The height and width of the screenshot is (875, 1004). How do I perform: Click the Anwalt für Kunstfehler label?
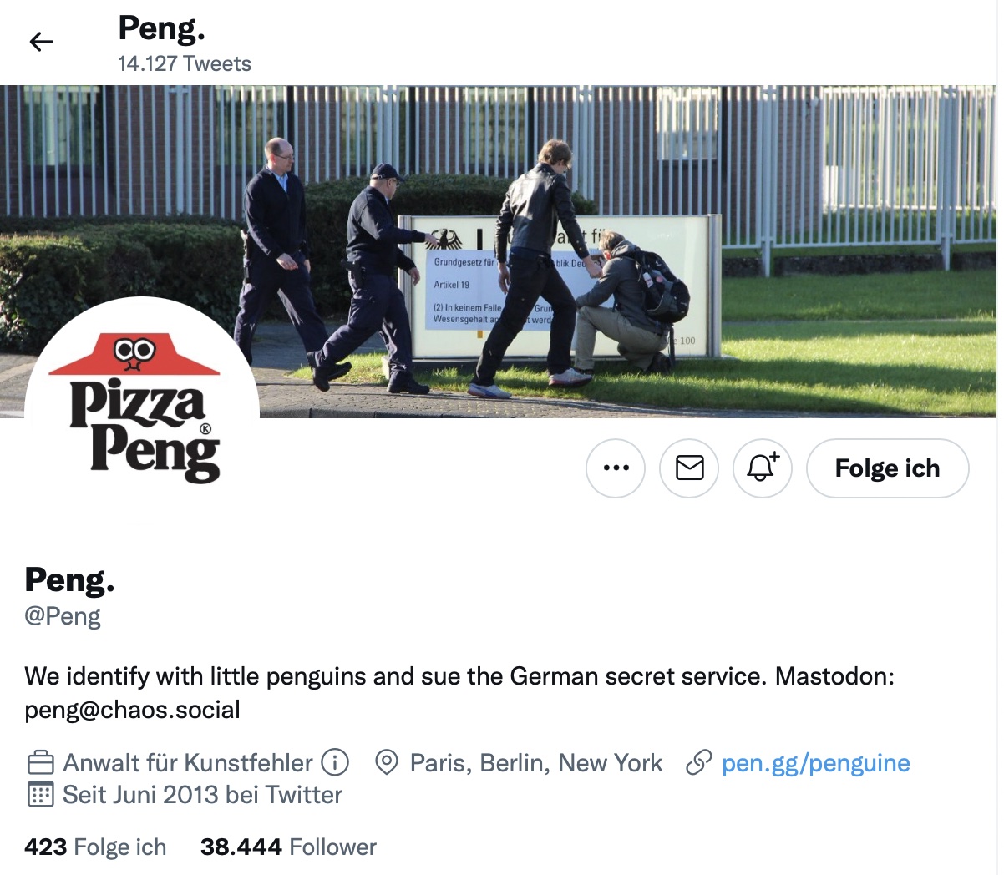pos(188,763)
